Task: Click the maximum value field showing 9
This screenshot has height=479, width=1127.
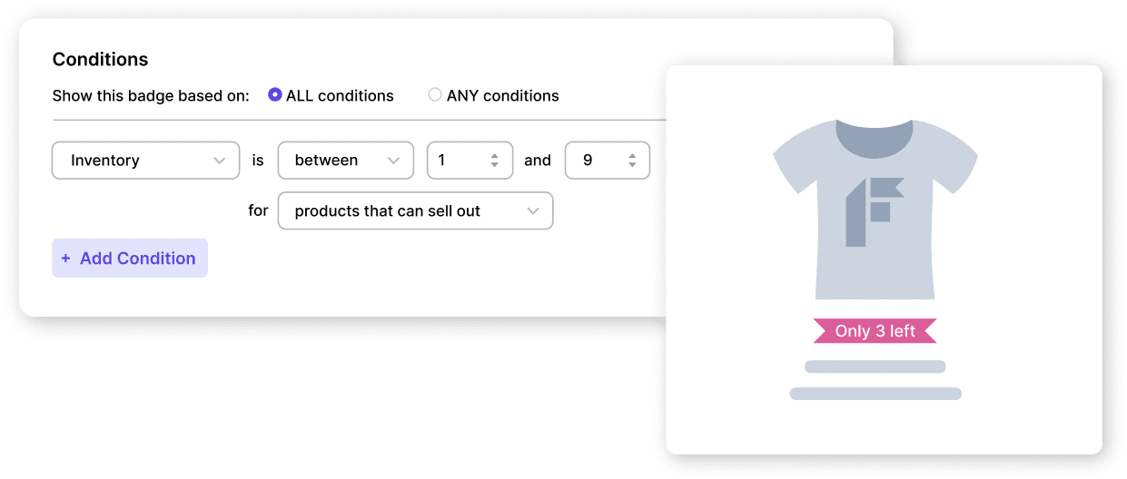Action: tap(595, 161)
